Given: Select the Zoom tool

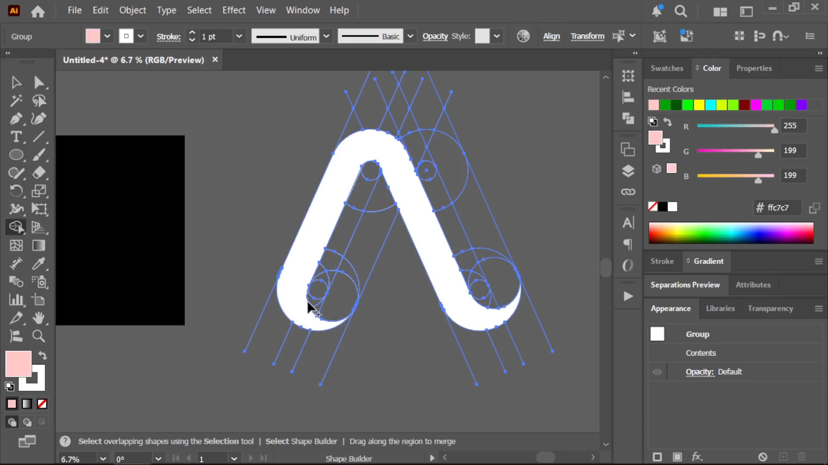Looking at the screenshot, I should (39, 336).
